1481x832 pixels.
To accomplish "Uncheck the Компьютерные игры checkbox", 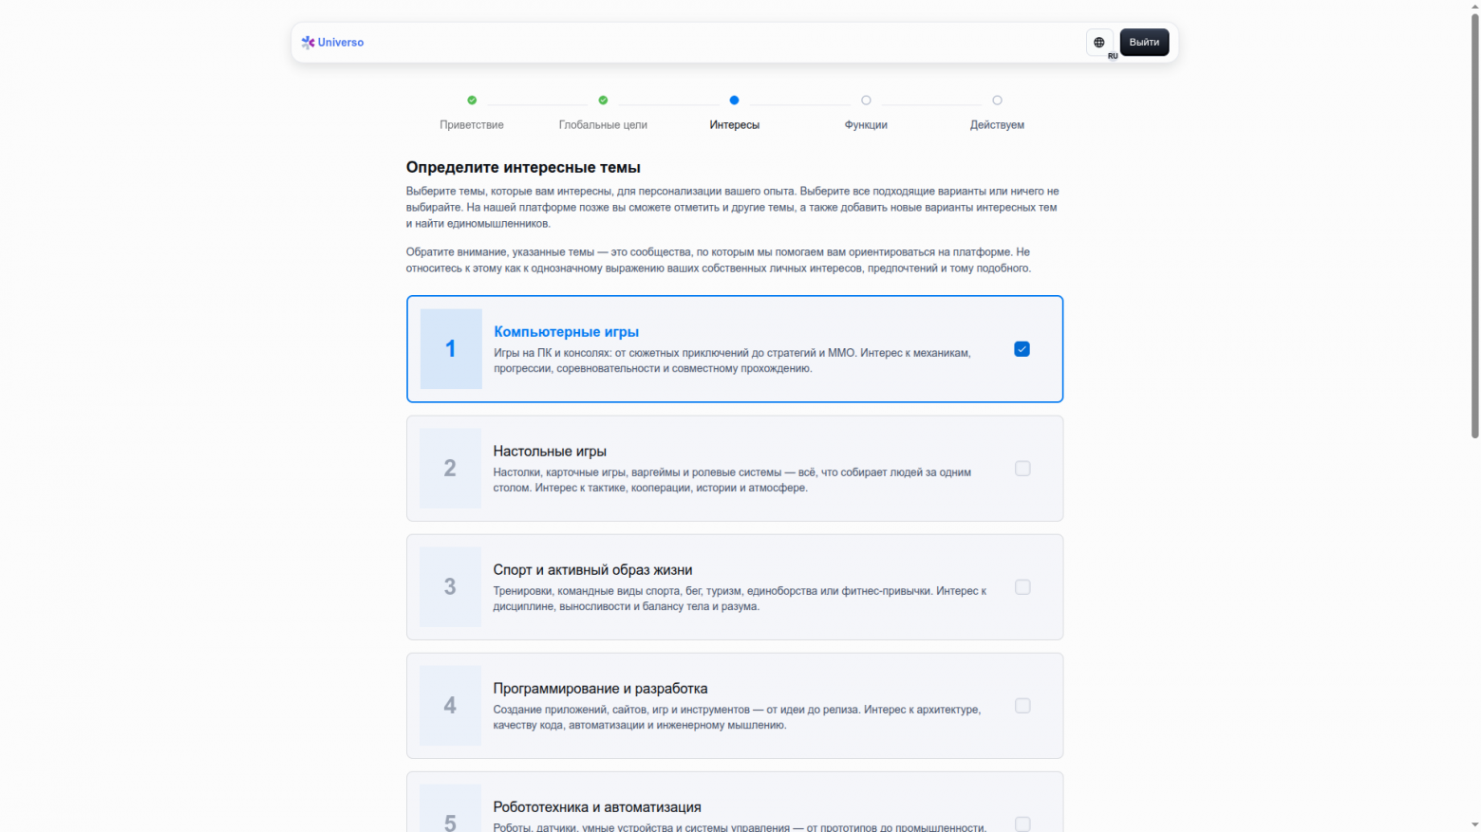I will (1022, 349).
